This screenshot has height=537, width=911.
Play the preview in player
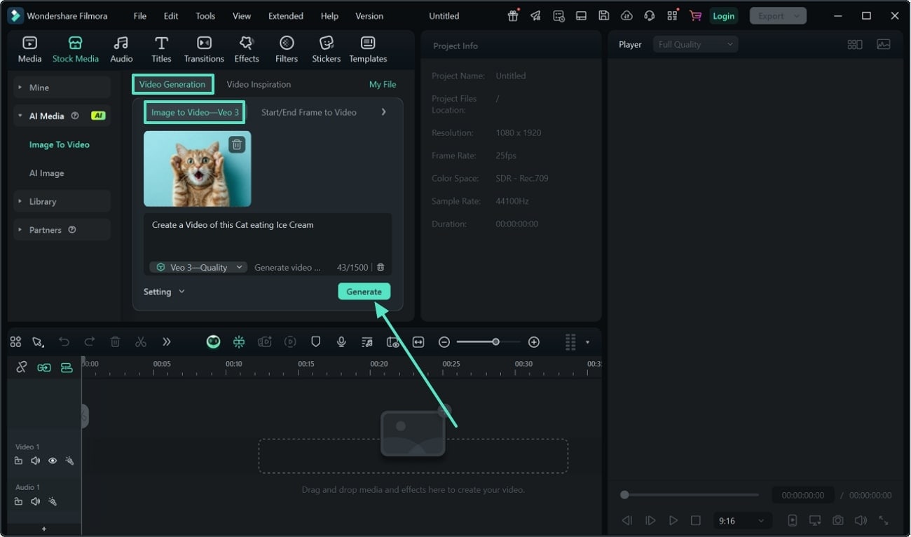(x=673, y=521)
